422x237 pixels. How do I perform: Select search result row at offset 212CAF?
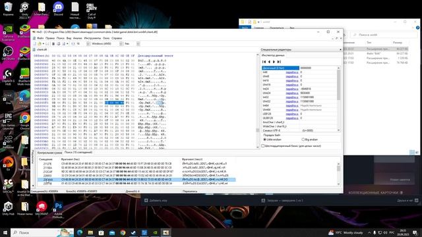(x=136, y=171)
